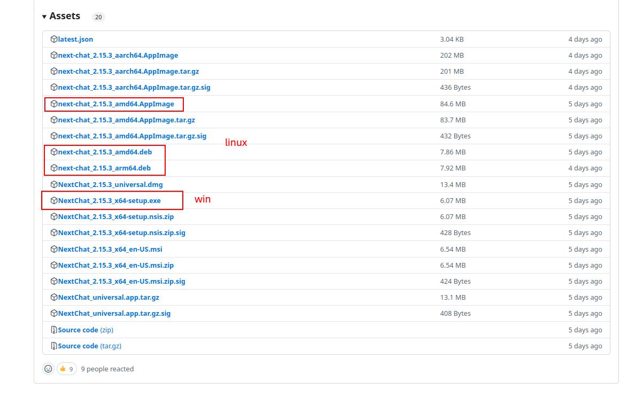This screenshot has height=397, width=643.
Task: Download Source code (zip)
Action: (86, 330)
